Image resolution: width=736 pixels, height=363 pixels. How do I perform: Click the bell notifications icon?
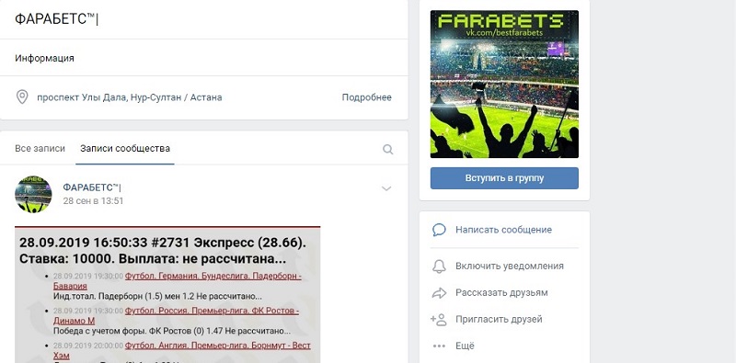coord(439,266)
